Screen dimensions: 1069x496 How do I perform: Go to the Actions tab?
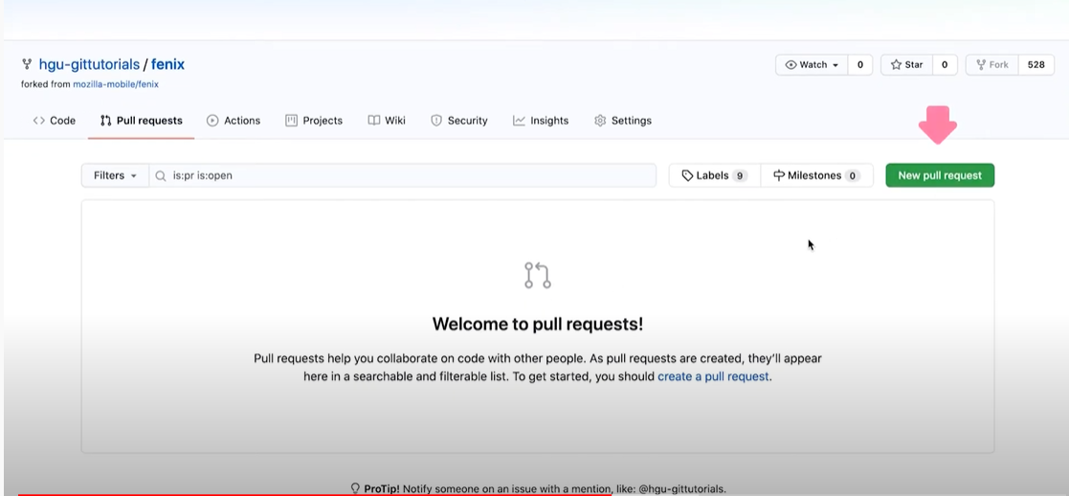pyautogui.click(x=234, y=121)
